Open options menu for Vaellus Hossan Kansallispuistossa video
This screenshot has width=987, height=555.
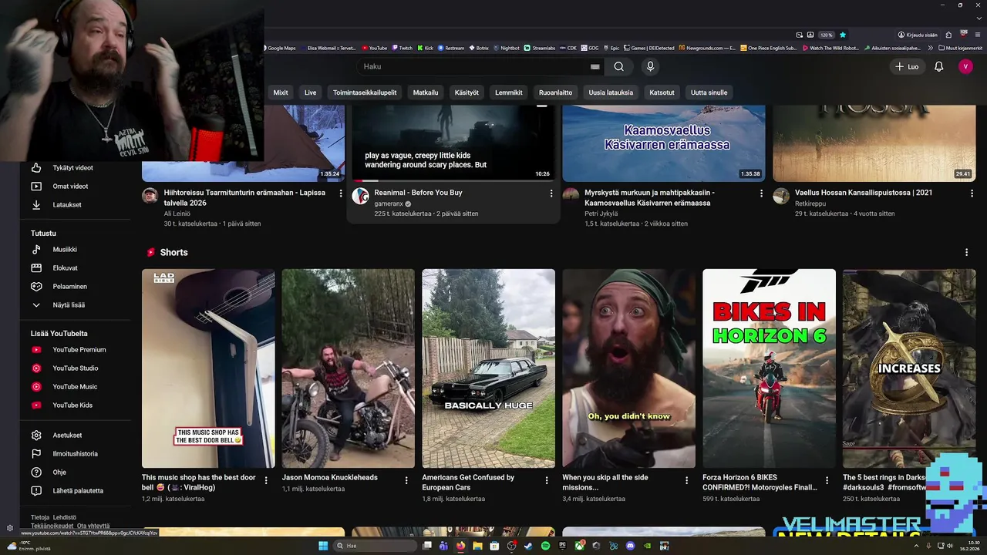[x=972, y=193]
